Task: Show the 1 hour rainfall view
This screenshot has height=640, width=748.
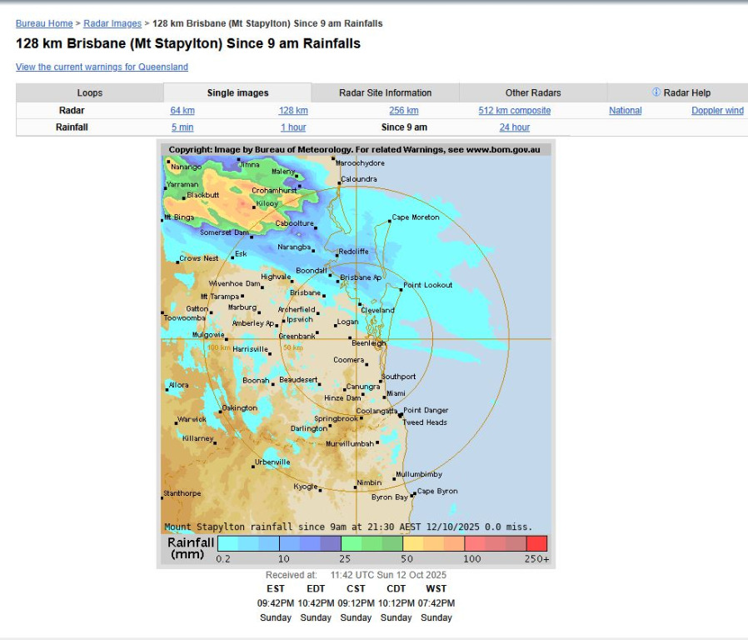Action: point(293,127)
